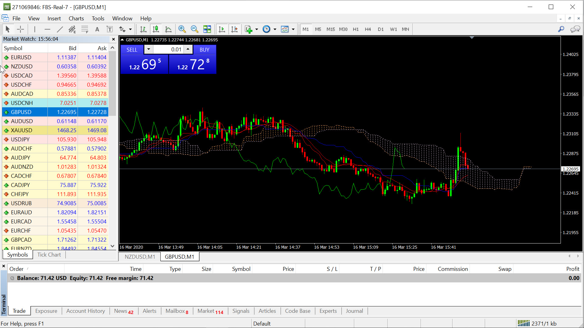Click the 0.01 volume field
This screenshot has height=328, width=584.
point(168,50)
